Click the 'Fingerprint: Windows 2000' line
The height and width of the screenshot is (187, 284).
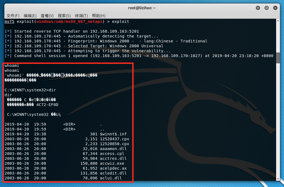coord(106,41)
